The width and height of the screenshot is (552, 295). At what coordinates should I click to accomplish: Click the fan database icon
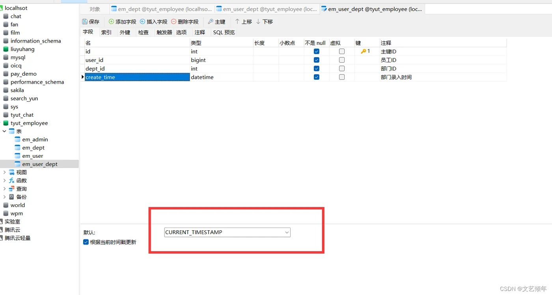pyautogui.click(x=6, y=24)
